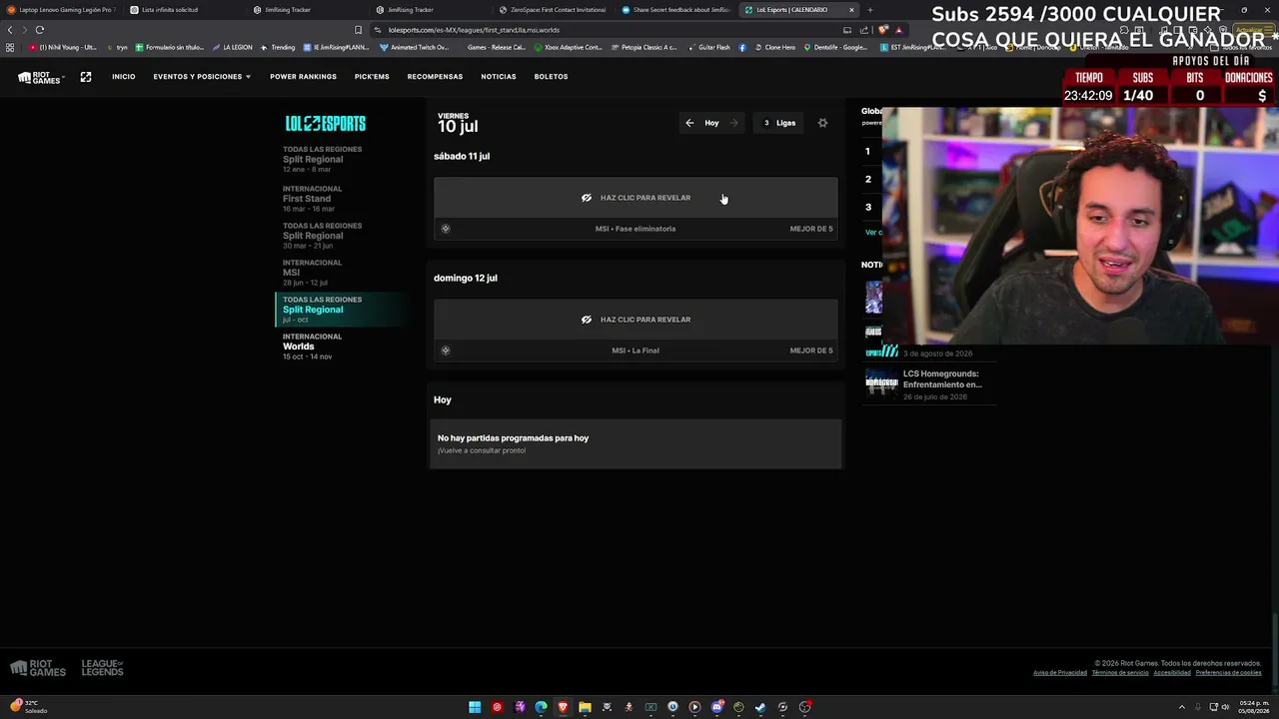Open the Recompensas menu item
The height and width of the screenshot is (719, 1279).
(435, 77)
